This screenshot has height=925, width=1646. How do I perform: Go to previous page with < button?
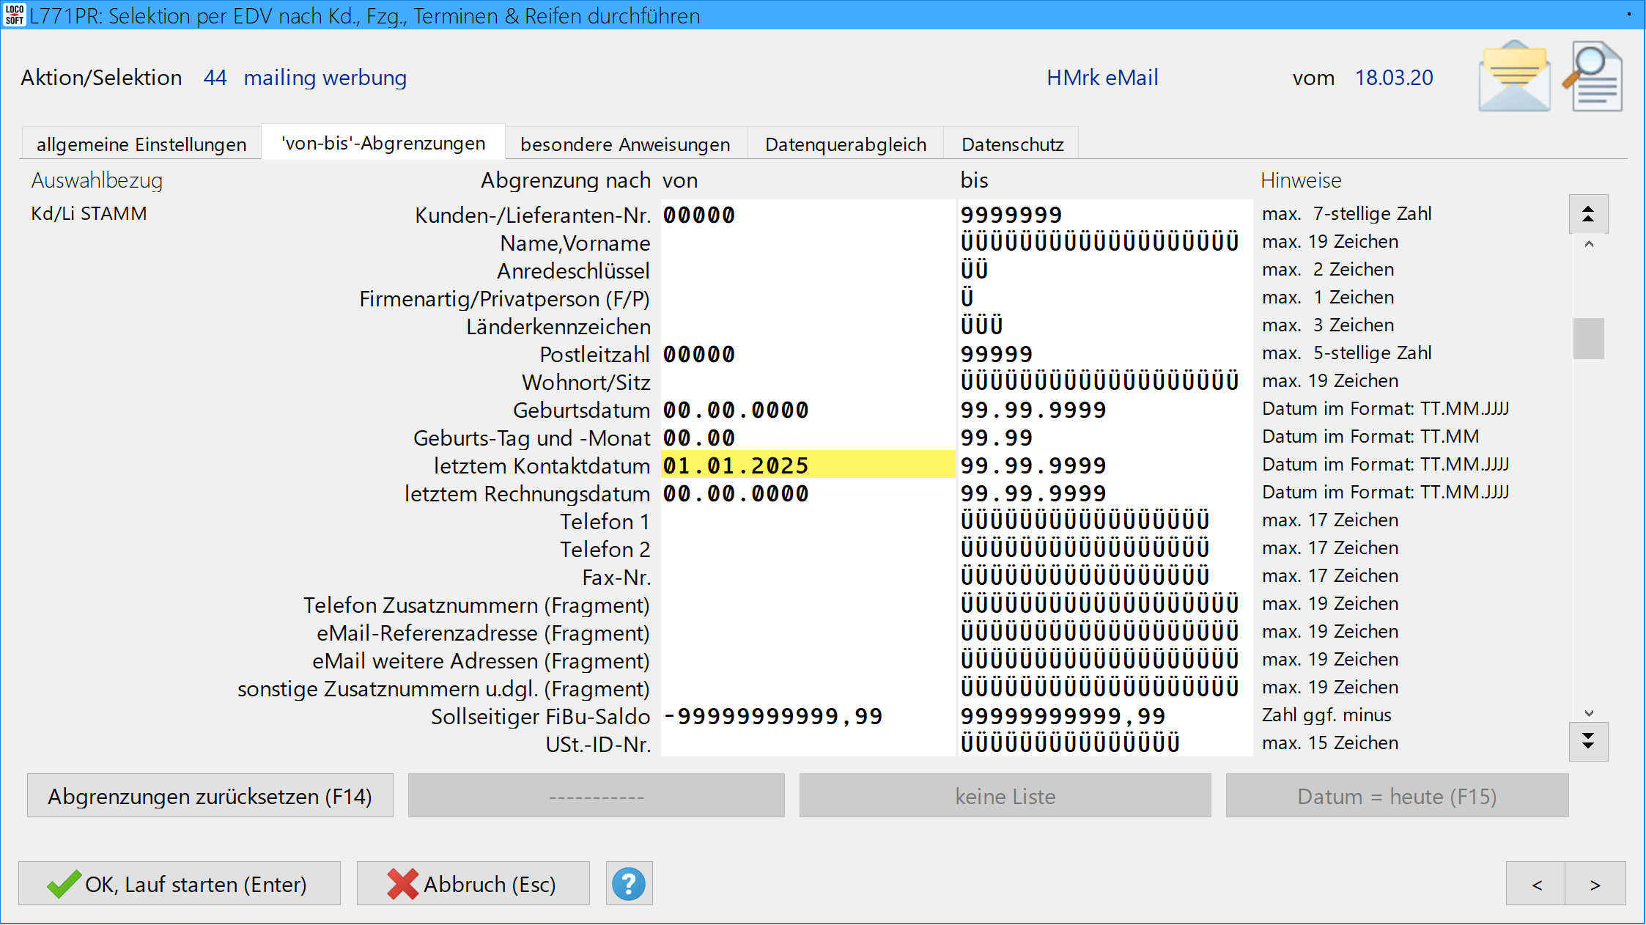[1536, 884]
